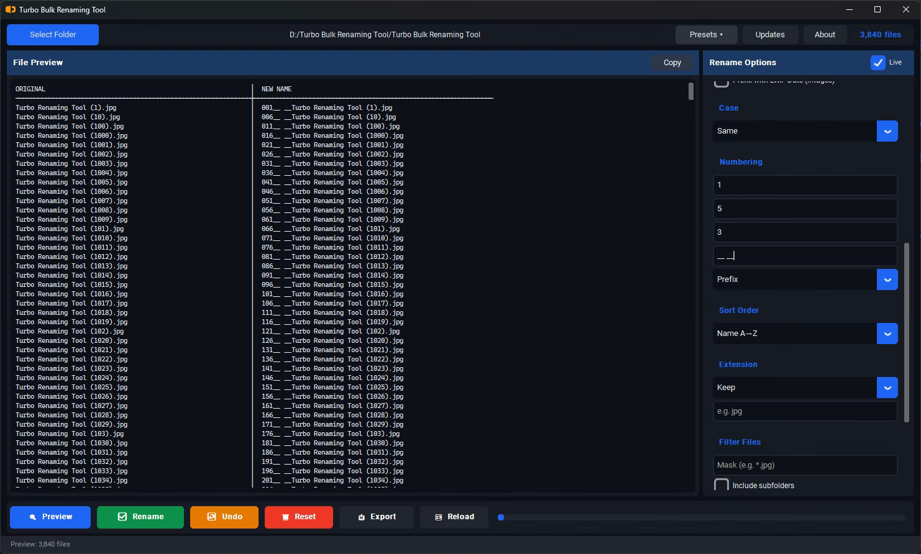Click the File Preview vertical scrollbar thumb
This screenshot has width=921, height=554.
point(691,91)
